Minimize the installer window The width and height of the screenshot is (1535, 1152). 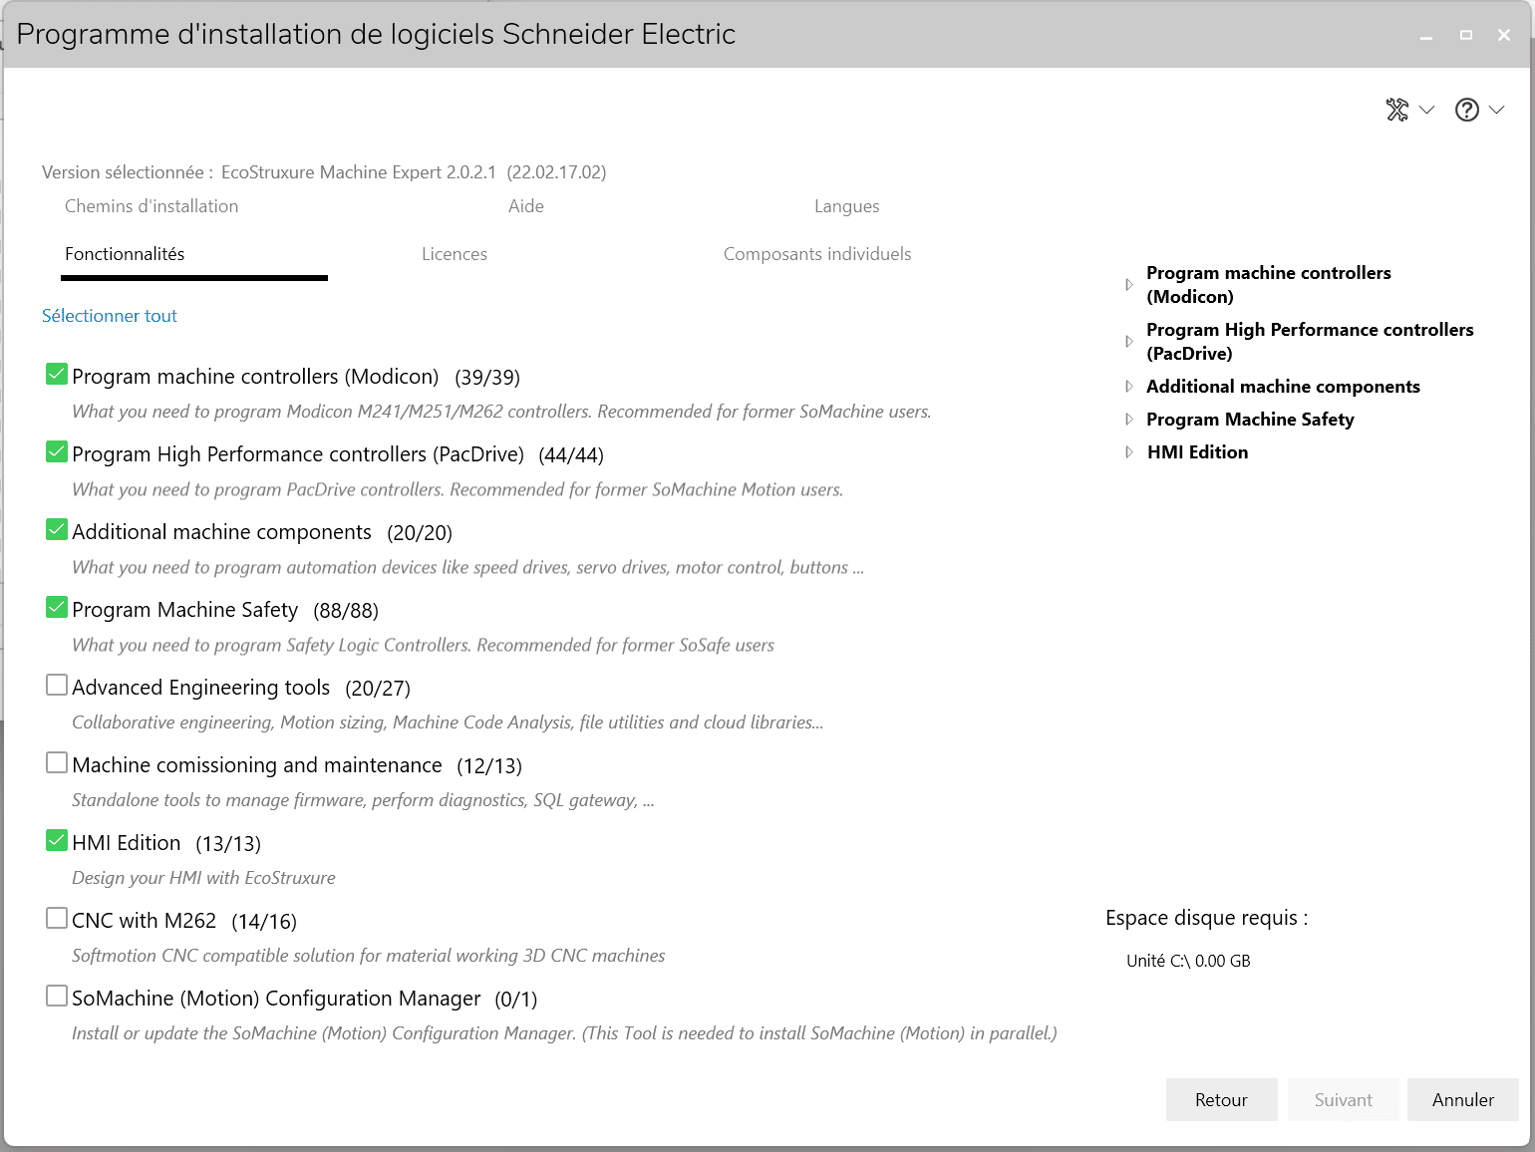point(1426,36)
